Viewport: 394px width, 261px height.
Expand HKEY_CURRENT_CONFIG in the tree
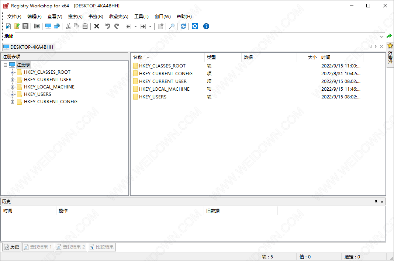(x=12, y=102)
